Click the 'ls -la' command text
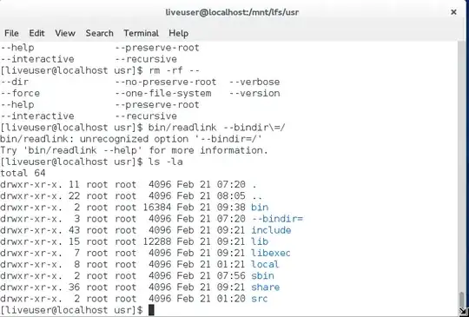 (165, 162)
